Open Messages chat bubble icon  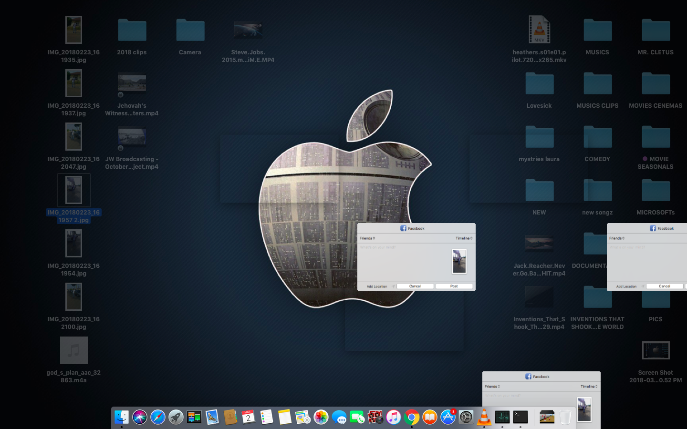coord(339,417)
